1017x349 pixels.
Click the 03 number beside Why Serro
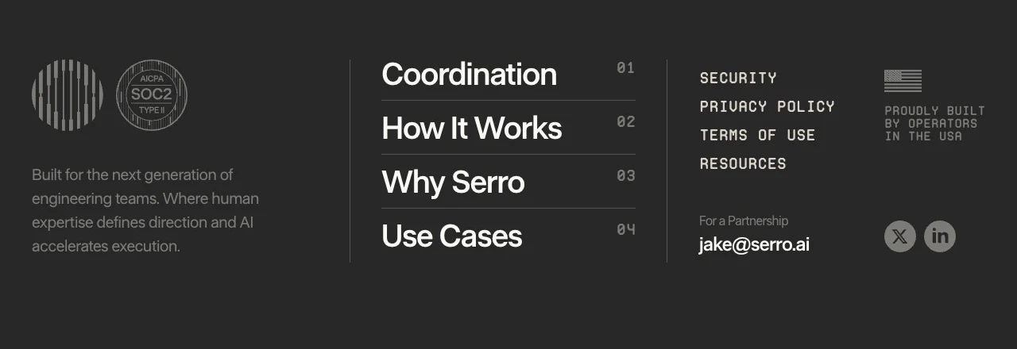[626, 176]
